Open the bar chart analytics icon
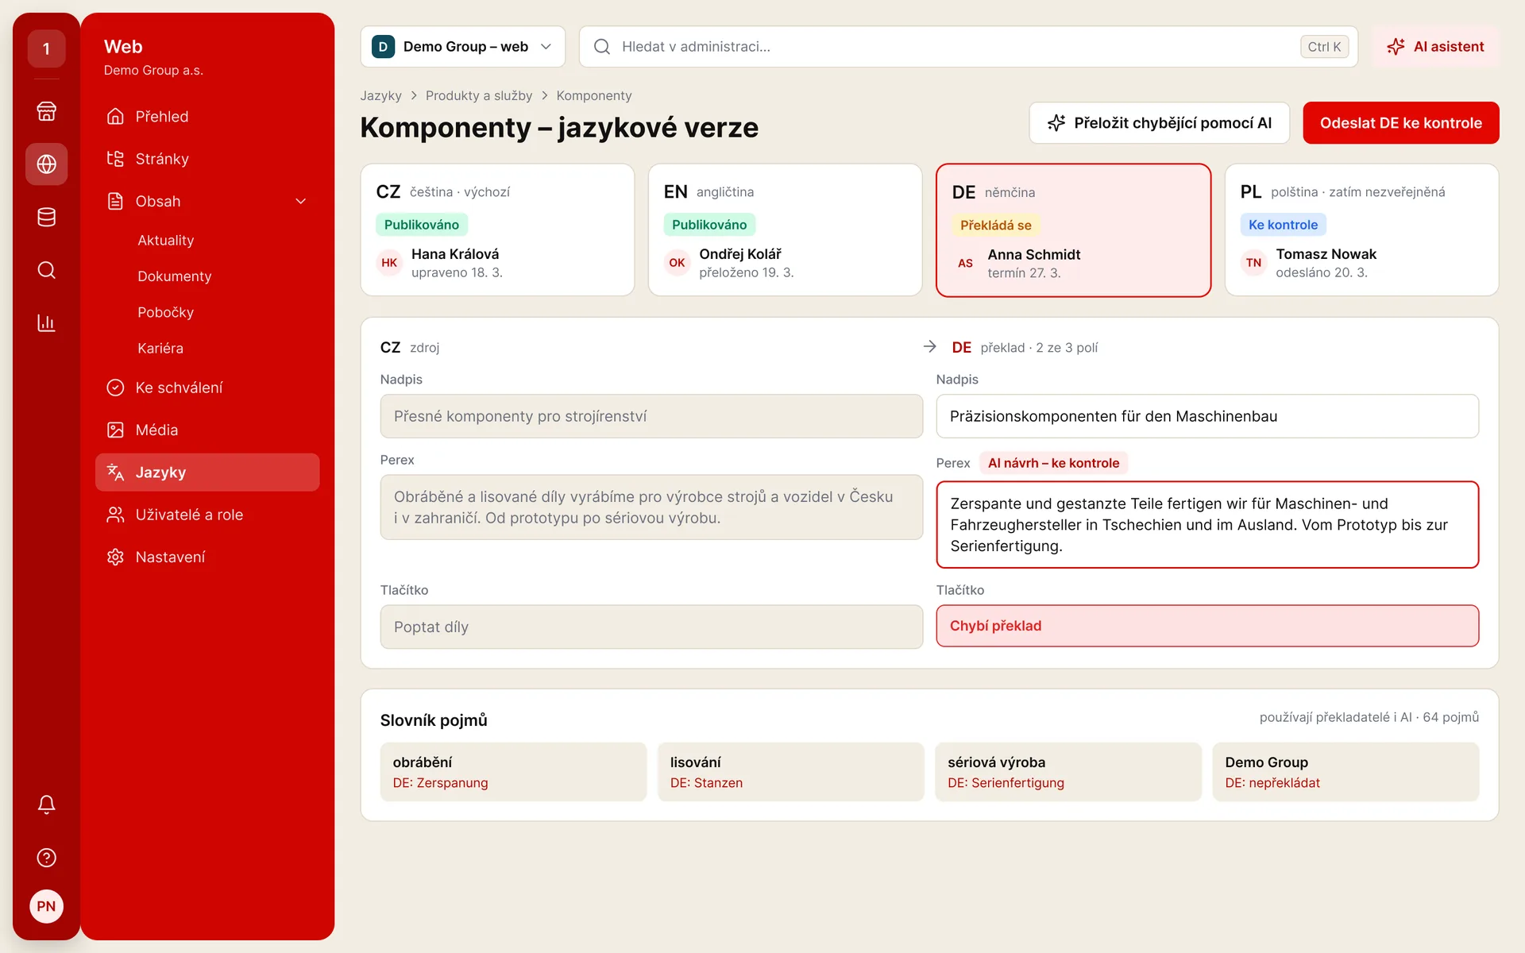The width and height of the screenshot is (1525, 953). pyautogui.click(x=46, y=323)
